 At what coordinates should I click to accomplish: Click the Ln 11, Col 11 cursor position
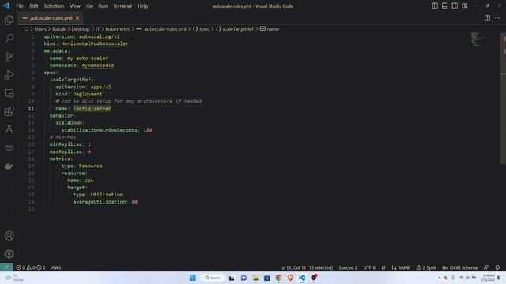point(306,267)
